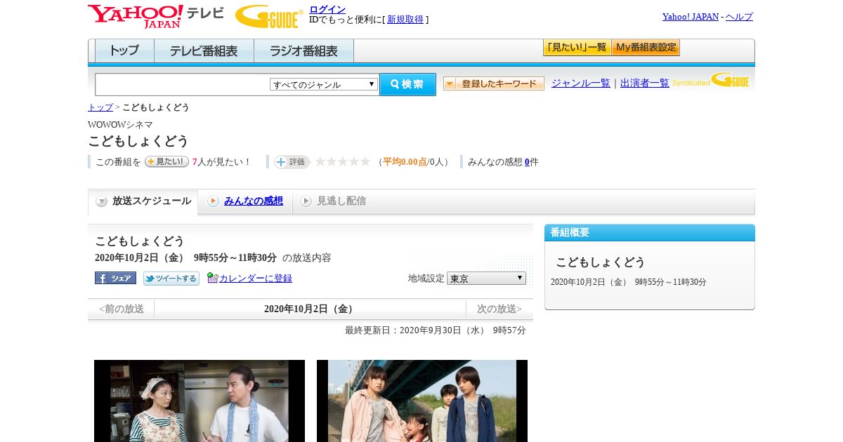Click the 番組概要 panel header
Viewport: 843px width, 442px height.
coord(650,233)
